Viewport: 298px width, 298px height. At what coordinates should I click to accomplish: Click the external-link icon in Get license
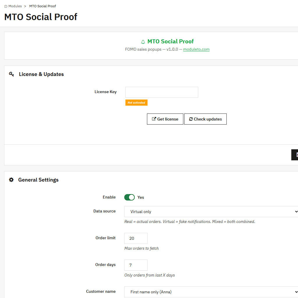coord(154,119)
